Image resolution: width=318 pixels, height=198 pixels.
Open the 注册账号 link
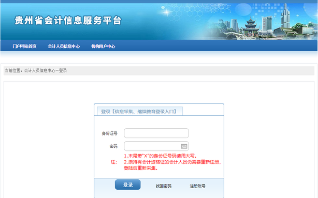pyautogui.click(x=197, y=186)
